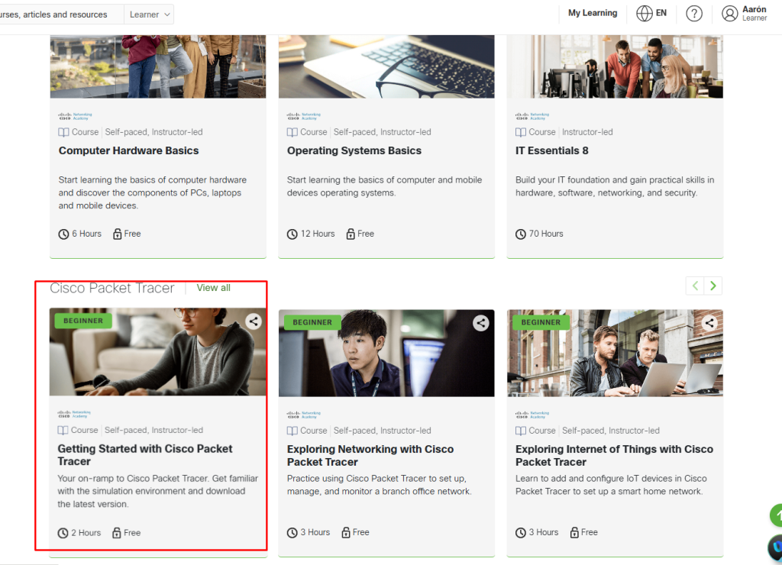The image size is (782, 565).
Task: Share the Exploring Networking course card
Action: pos(480,323)
